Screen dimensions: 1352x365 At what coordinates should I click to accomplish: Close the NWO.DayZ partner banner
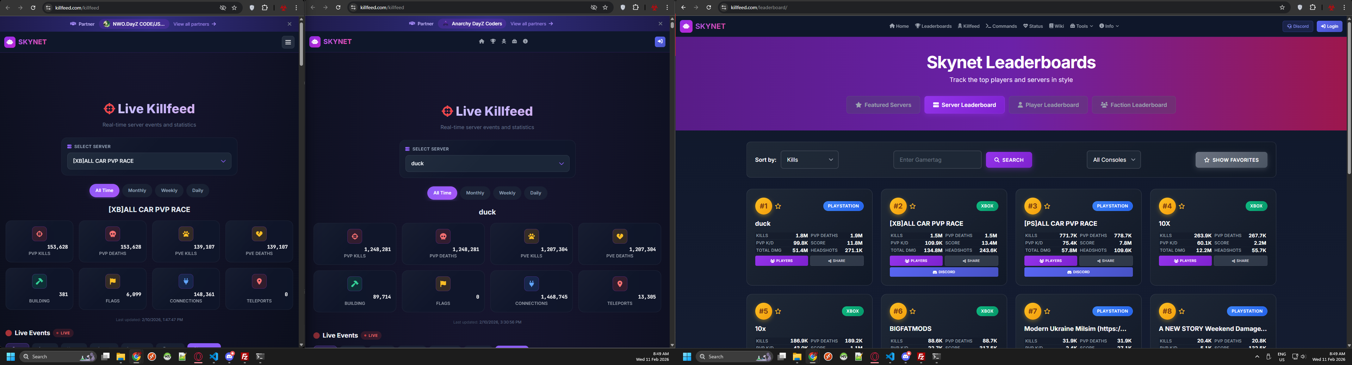click(x=289, y=24)
